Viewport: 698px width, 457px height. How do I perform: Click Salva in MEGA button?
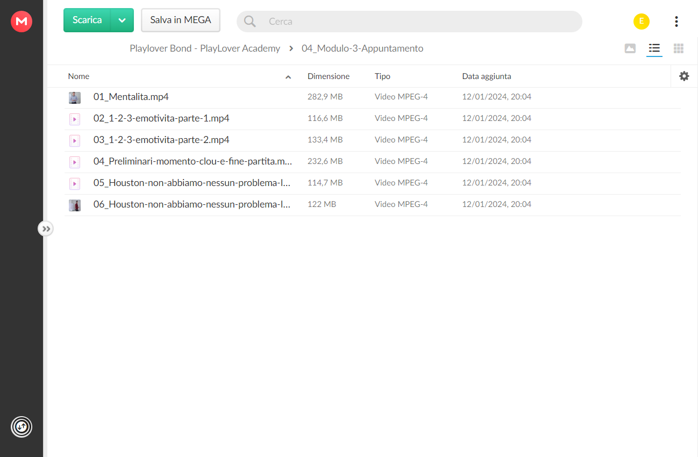point(181,20)
